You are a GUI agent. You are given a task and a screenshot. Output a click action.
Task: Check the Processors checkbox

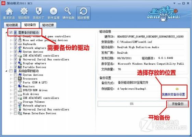[15, 78]
